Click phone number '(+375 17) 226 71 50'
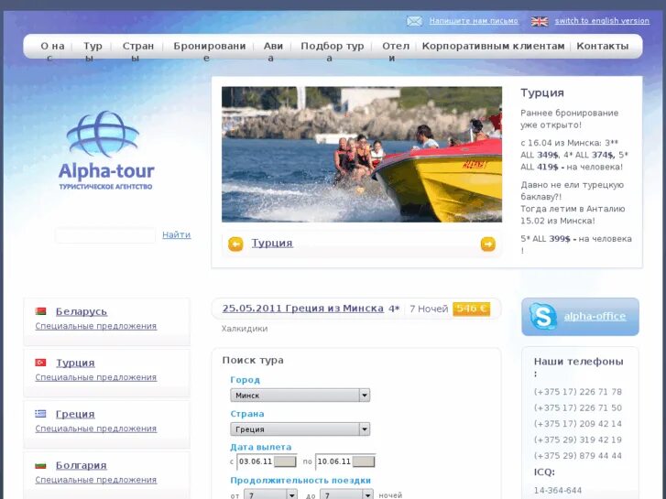Screen dimensions: 666x499 (578, 407)
